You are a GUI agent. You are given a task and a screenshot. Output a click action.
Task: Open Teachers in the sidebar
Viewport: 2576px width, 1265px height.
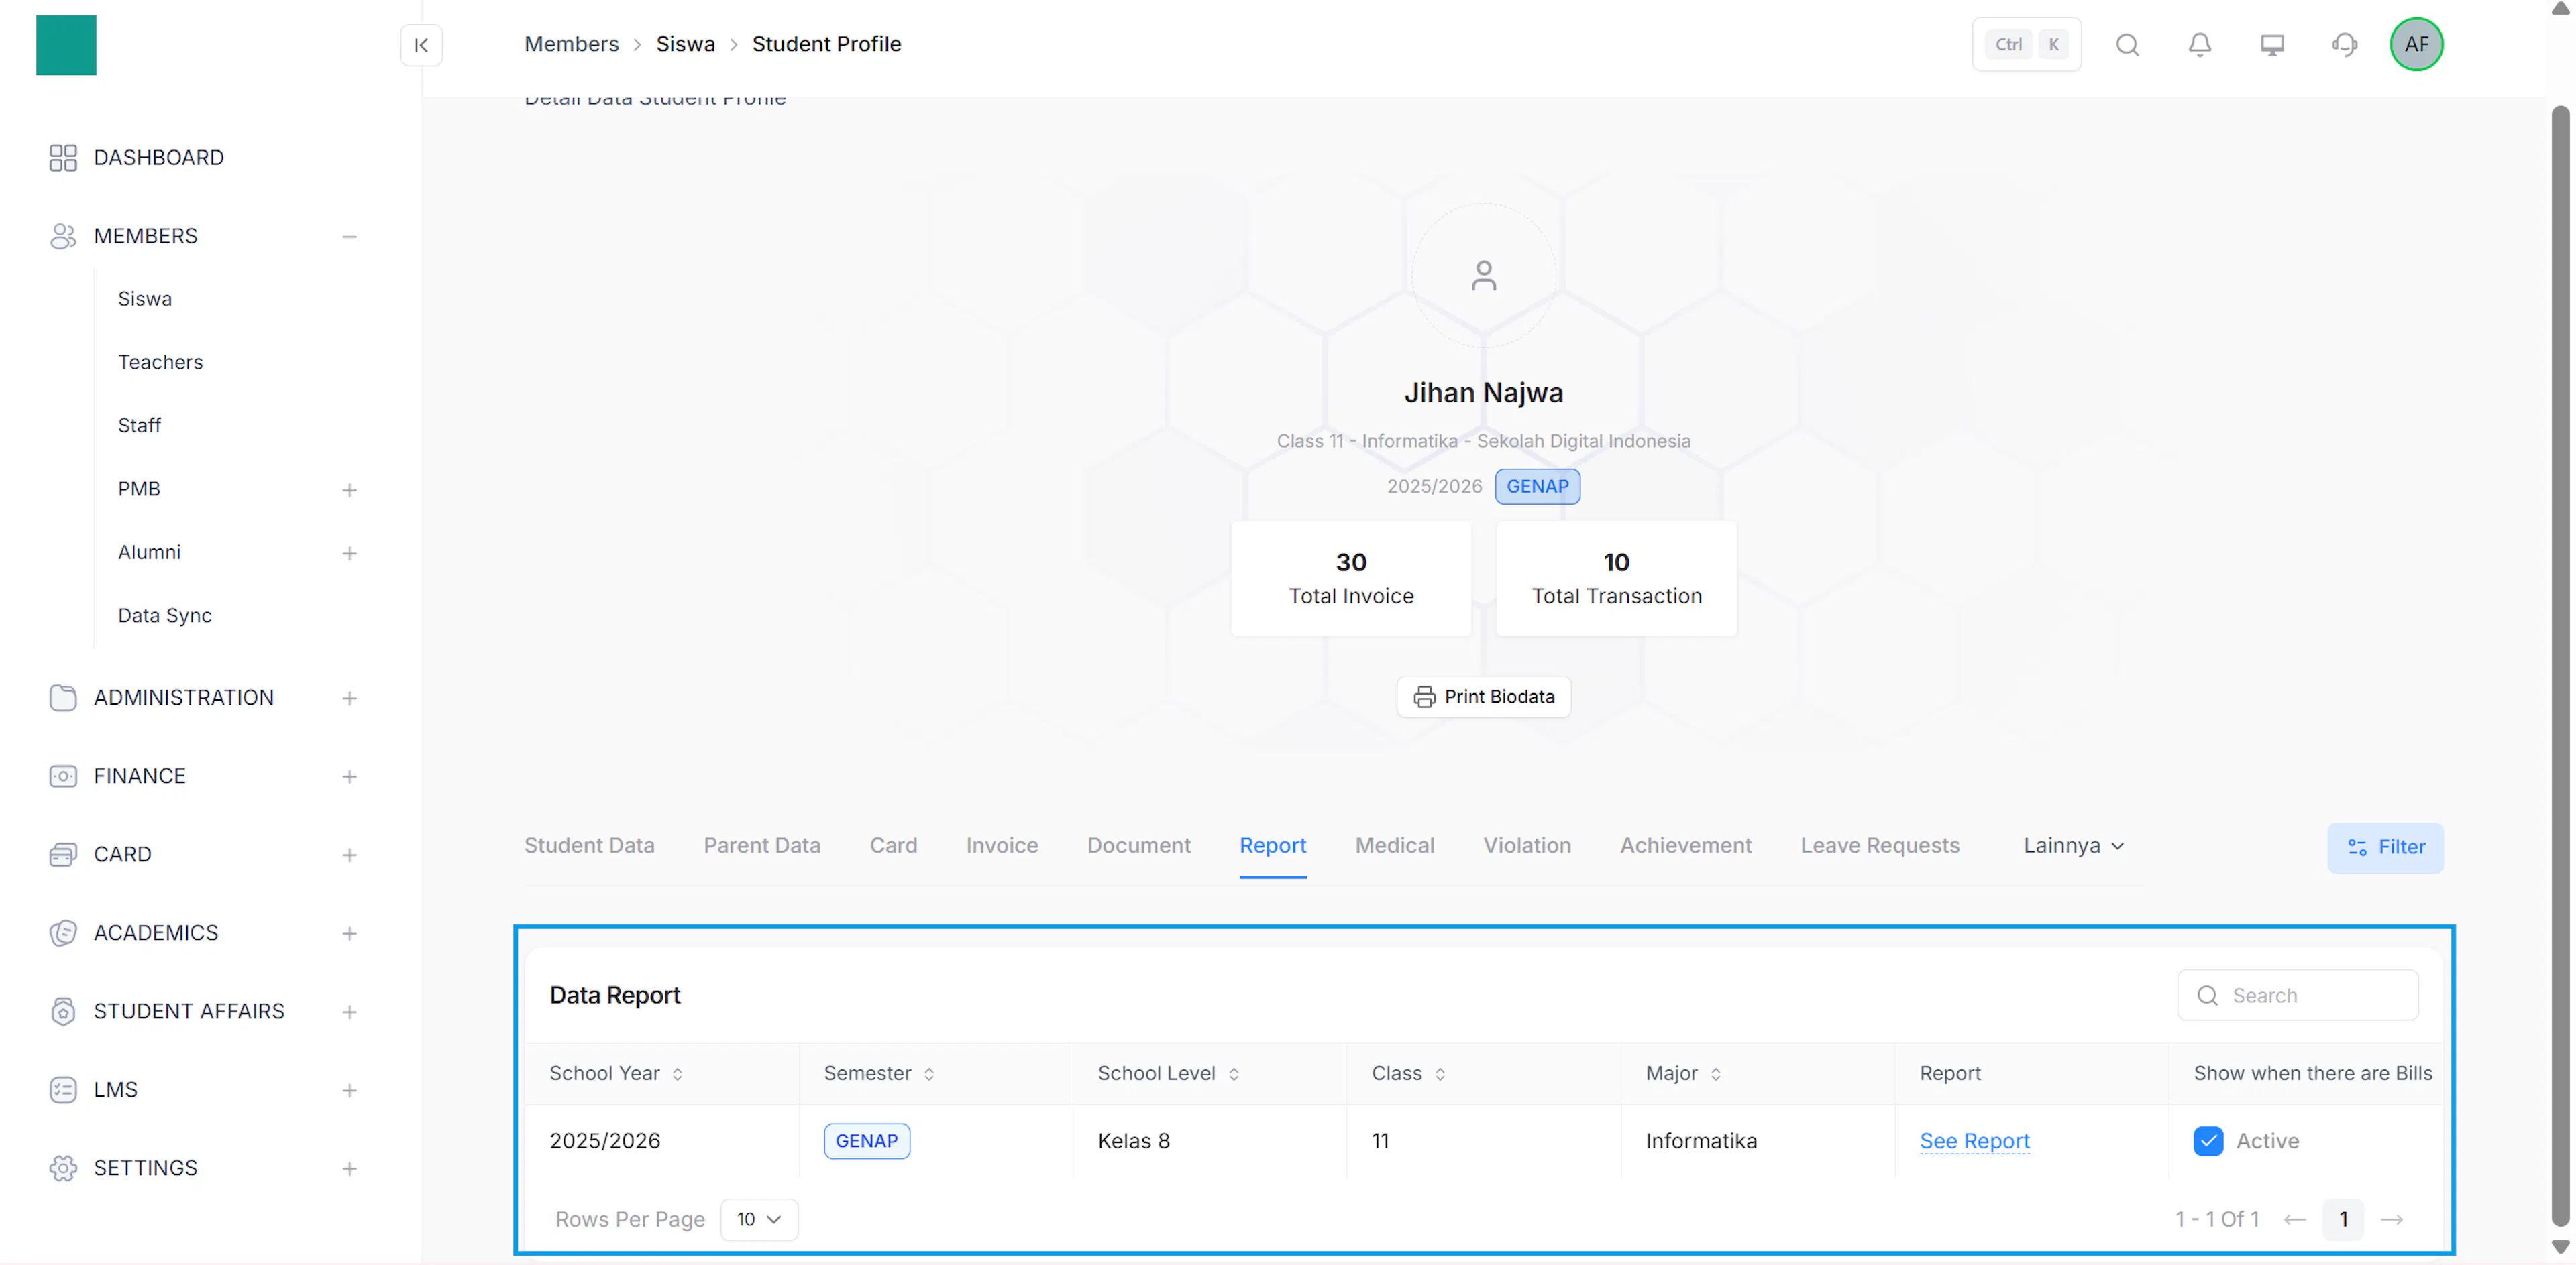(160, 363)
